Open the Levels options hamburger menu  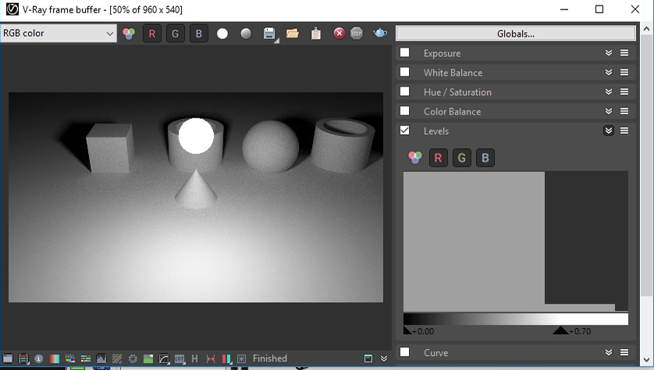click(x=624, y=131)
